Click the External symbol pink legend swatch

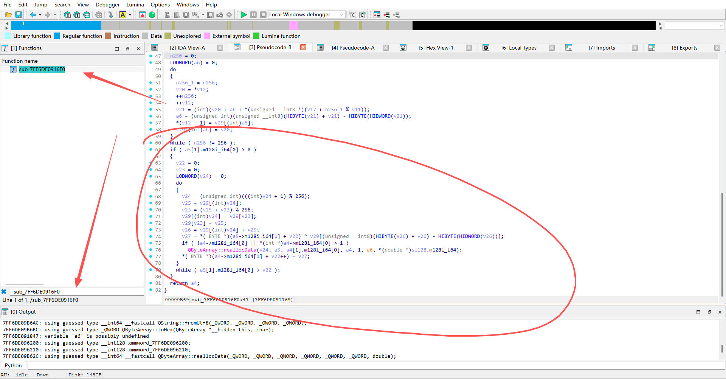coord(207,36)
